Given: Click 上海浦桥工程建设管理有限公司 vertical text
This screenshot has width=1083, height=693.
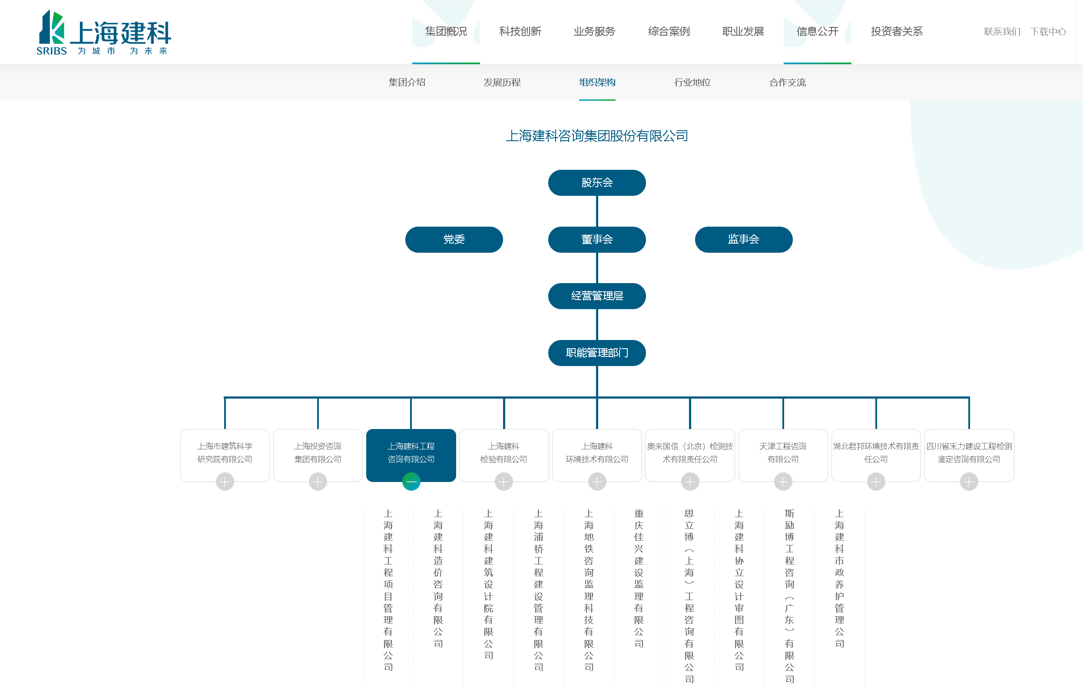Looking at the screenshot, I should 538,590.
